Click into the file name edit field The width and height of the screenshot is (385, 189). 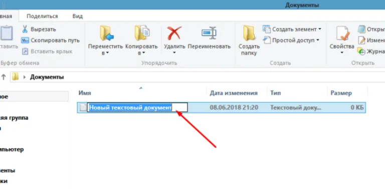pyautogui.click(x=137, y=107)
